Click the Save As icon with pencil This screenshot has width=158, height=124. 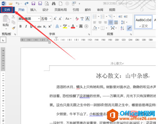(40, 4)
